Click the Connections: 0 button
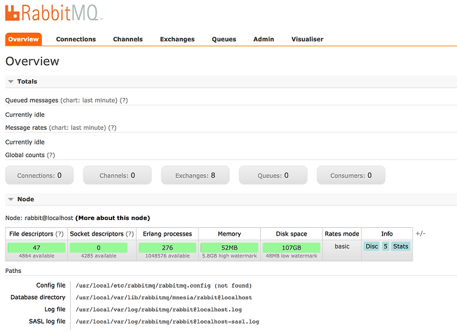 click(x=40, y=175)
